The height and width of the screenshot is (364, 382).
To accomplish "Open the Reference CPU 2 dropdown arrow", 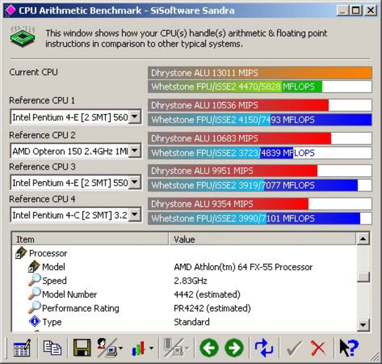I will coord(135,151).
